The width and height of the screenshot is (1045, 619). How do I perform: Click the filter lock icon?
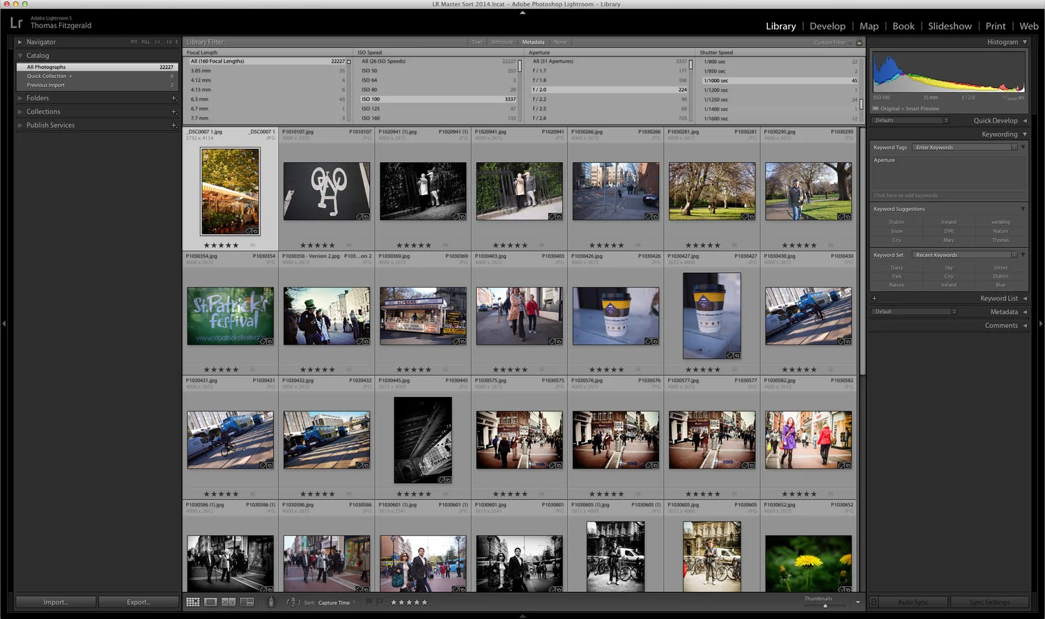(x=859, y=42)
